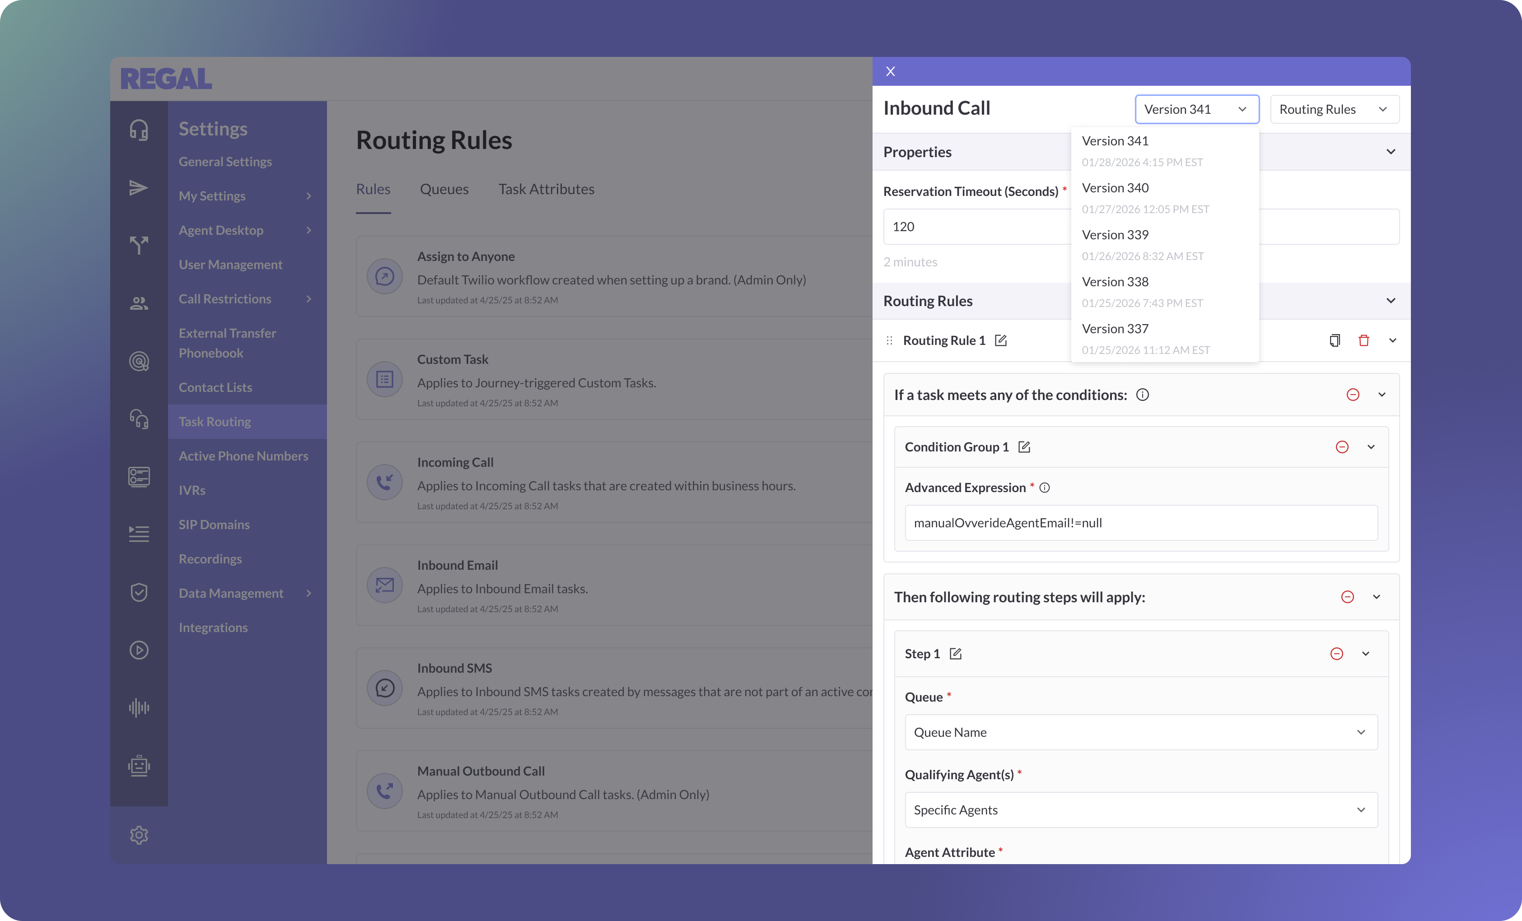The height and width of the screenshot is (921, 1522).
Task: Delete Routing Rule 1 with the trash icon
Action: [1364, 340]
